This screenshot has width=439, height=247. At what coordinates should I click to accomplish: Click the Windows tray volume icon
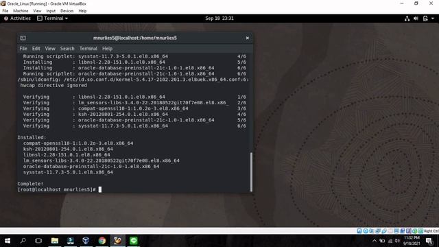pyautogui.click(x=397, y=241)
